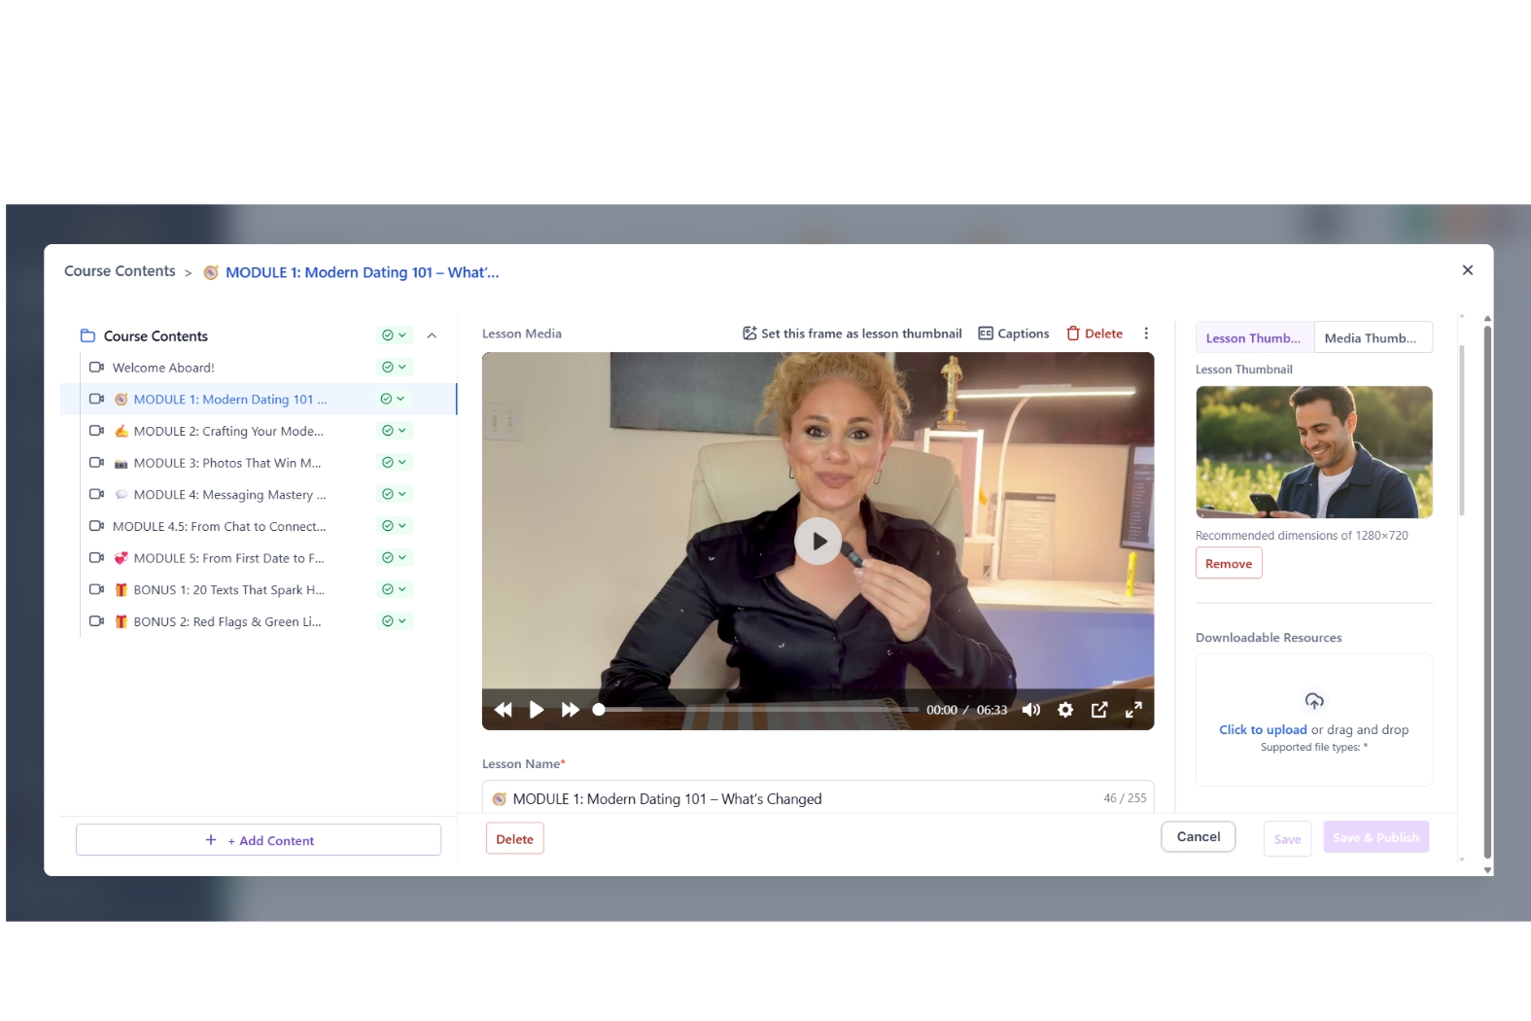The width and height of the screenshot is (1531, 1021).
Task: Remove the lesson thumbnail image
Action: coord(1229,564)
